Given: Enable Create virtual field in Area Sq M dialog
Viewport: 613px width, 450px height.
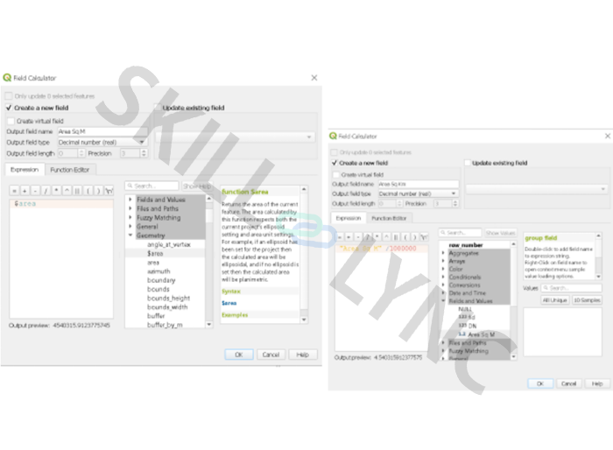Looking at the screenshot, I should pos(11,121).
